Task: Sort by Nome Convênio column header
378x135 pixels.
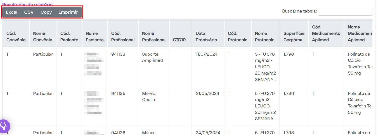Action: click(x=42, y=36)
